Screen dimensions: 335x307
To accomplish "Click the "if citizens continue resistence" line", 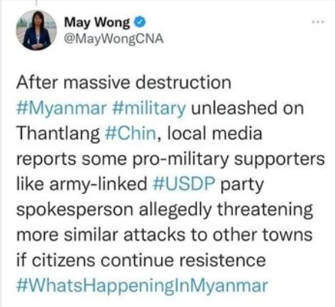I will (141, 261).
